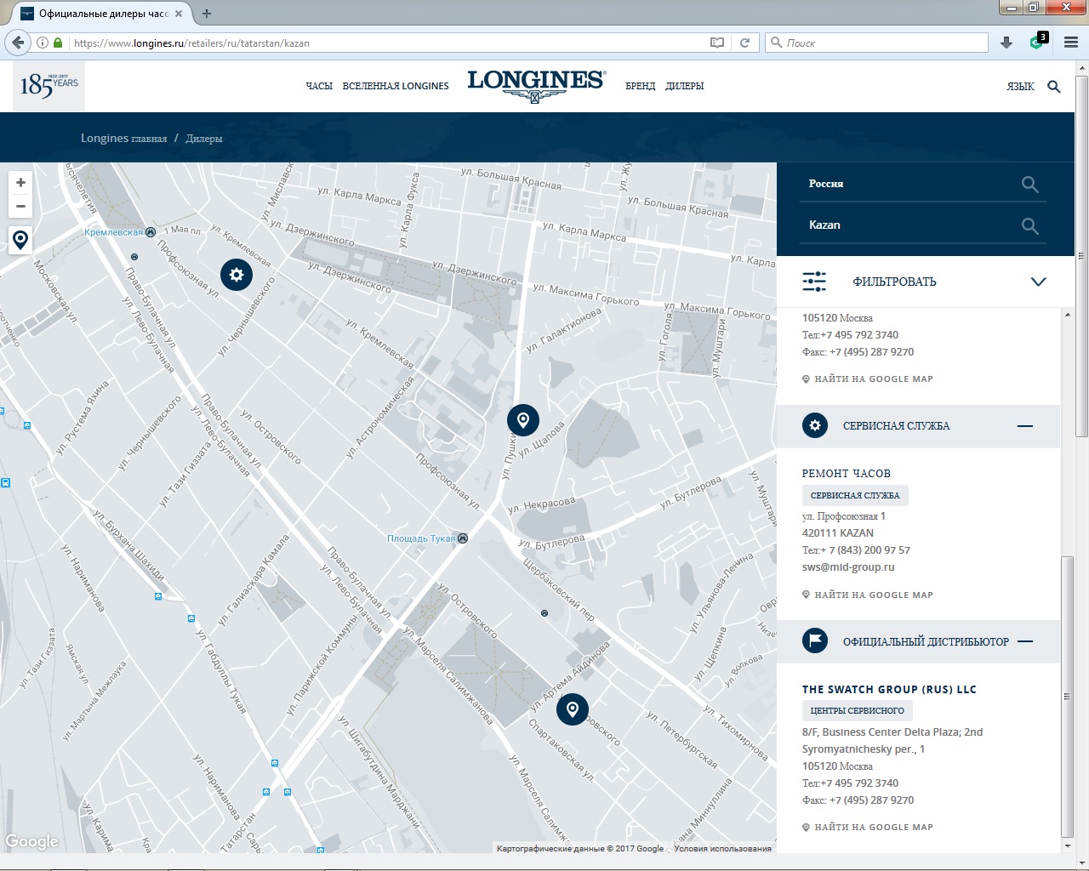Click Кремлевская metro station marker
The height and width of the screenshot is (871, 1089).
click(x=151, y=231)
